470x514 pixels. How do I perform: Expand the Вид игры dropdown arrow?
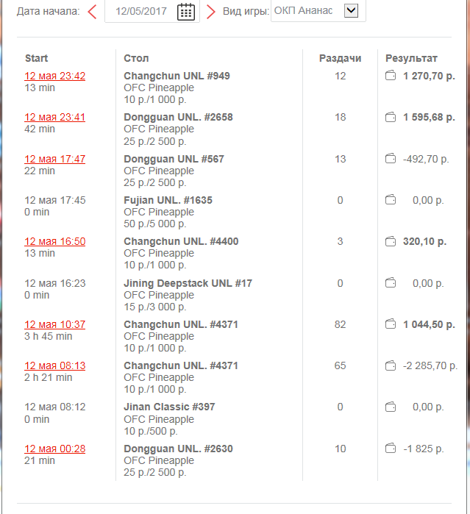coord(351,10)
